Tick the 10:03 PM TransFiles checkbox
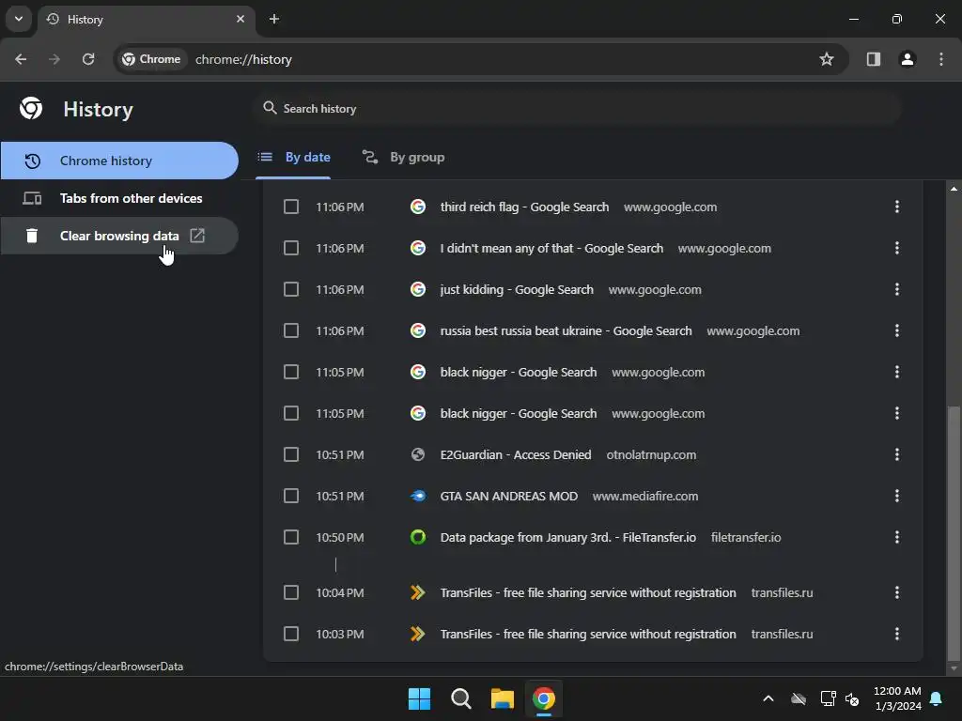Viewport: 962px width, 721px height. (291, 634)
